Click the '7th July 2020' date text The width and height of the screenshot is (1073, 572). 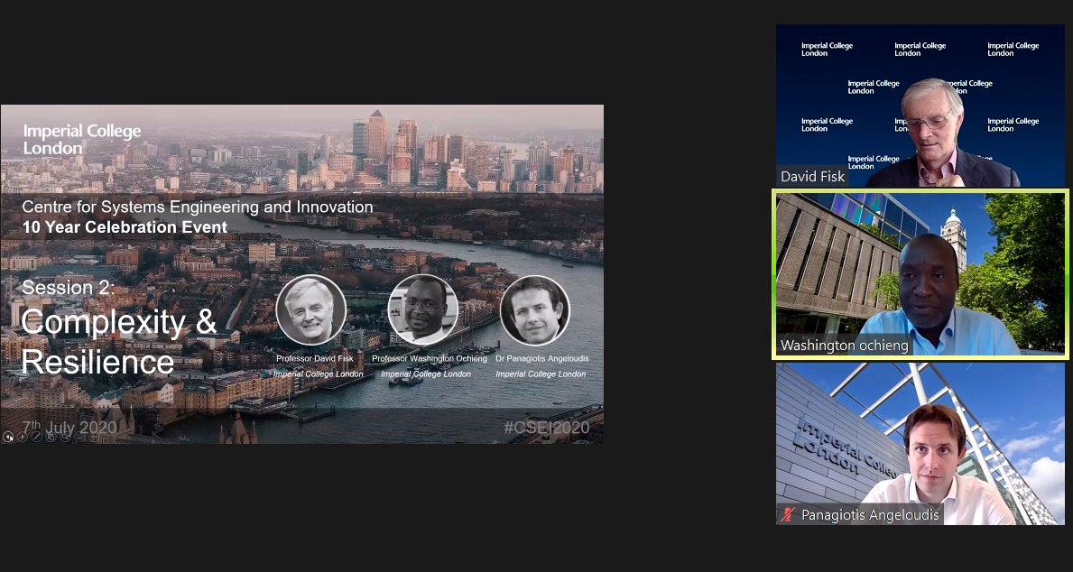[69, 428]
